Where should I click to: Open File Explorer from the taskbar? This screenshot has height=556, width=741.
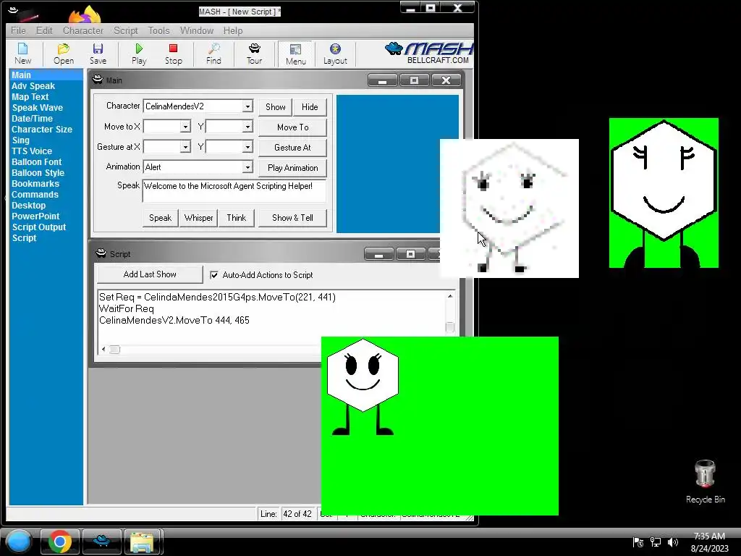point(143,542)
